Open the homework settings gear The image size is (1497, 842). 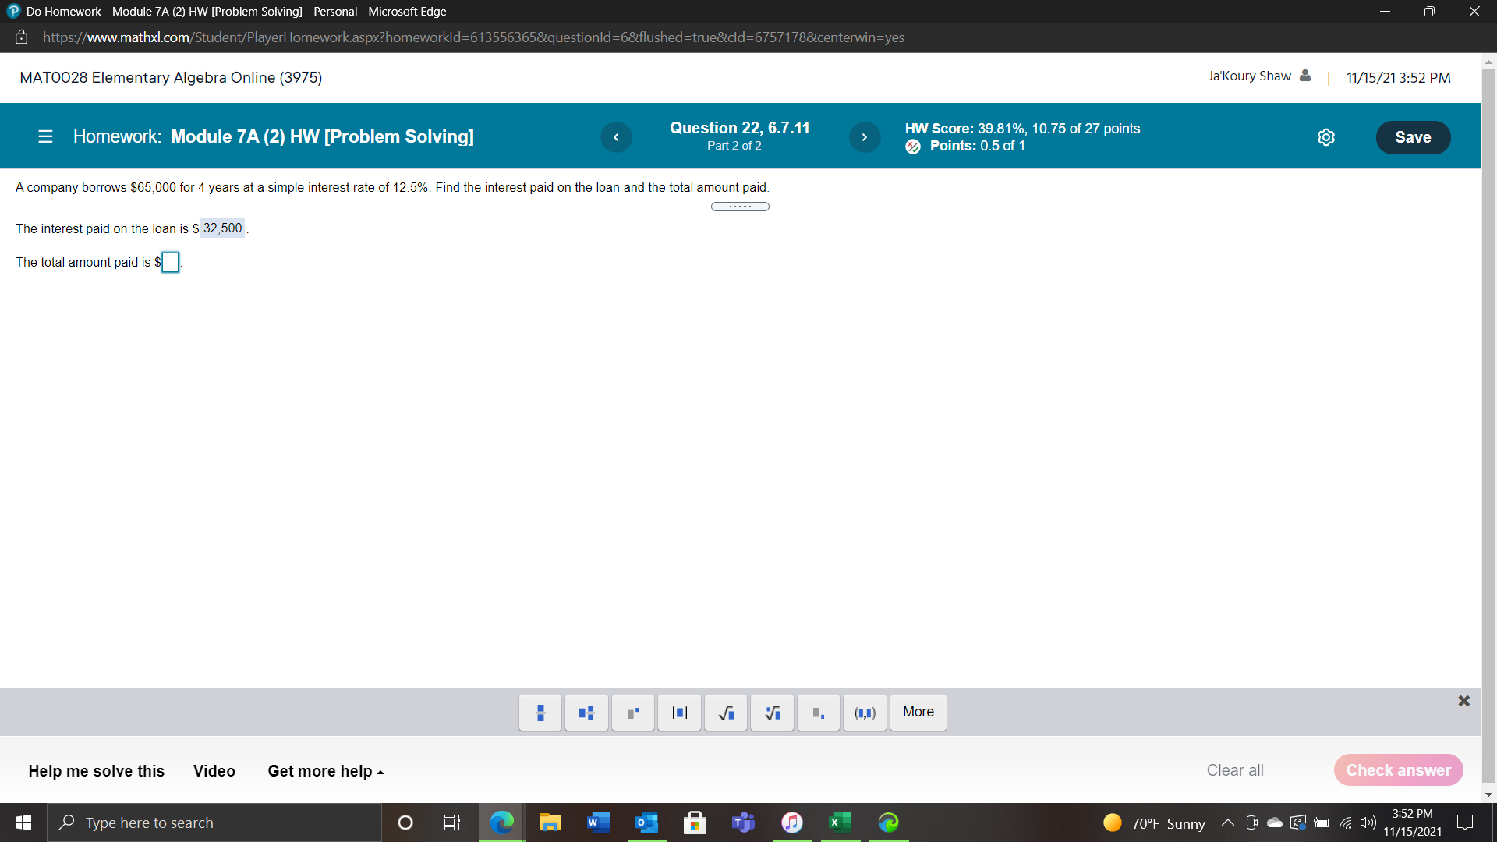[1326, 136]
